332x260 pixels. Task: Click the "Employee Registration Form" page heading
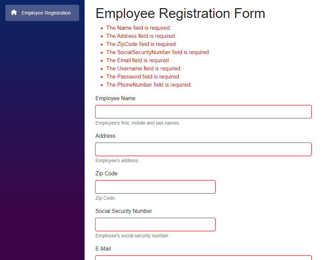[180, 14]
